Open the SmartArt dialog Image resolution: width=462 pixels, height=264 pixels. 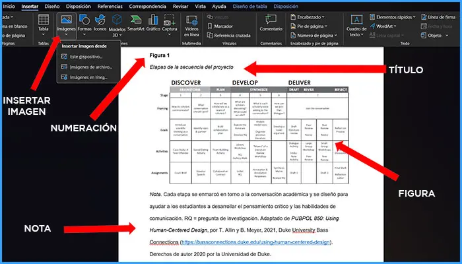tap(136, 23)
